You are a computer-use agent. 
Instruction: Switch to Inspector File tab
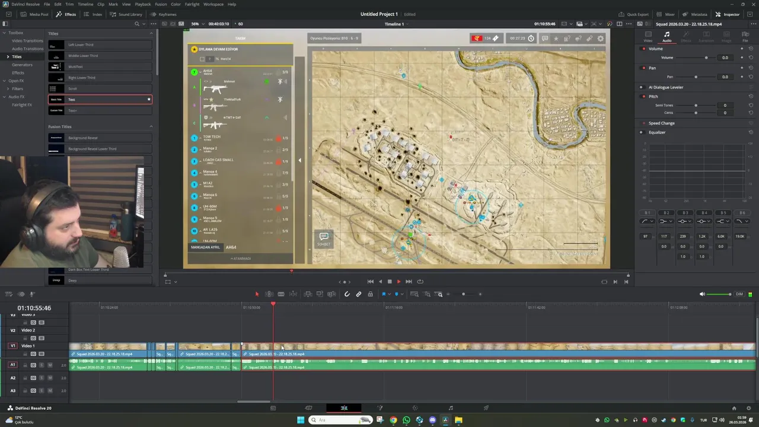click(746, 37)
